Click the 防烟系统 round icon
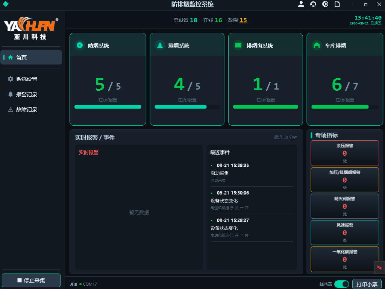The image size is (385, 289). pyautogui.click(x=80, y=45)
